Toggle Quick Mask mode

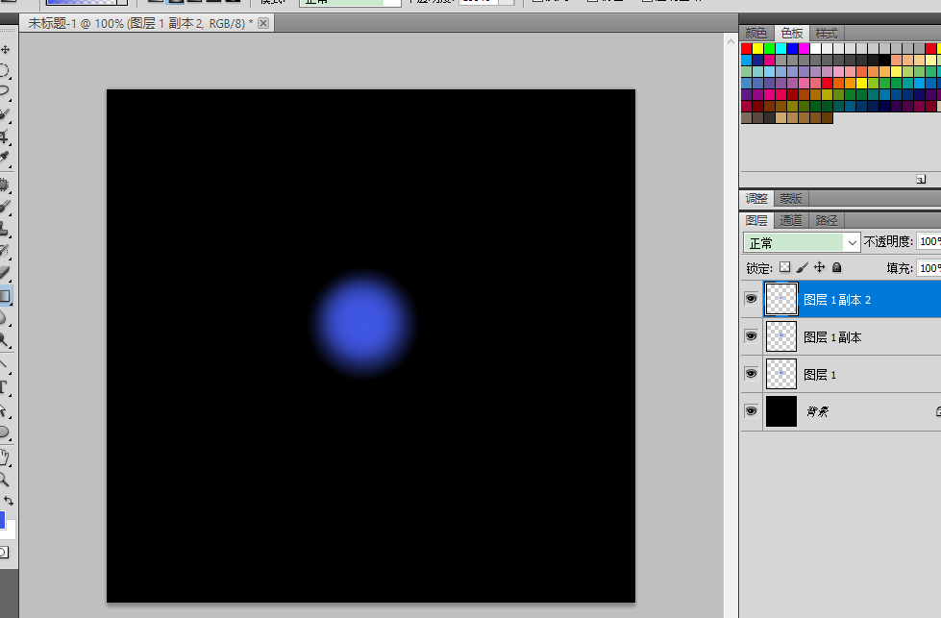coord(4,553)
